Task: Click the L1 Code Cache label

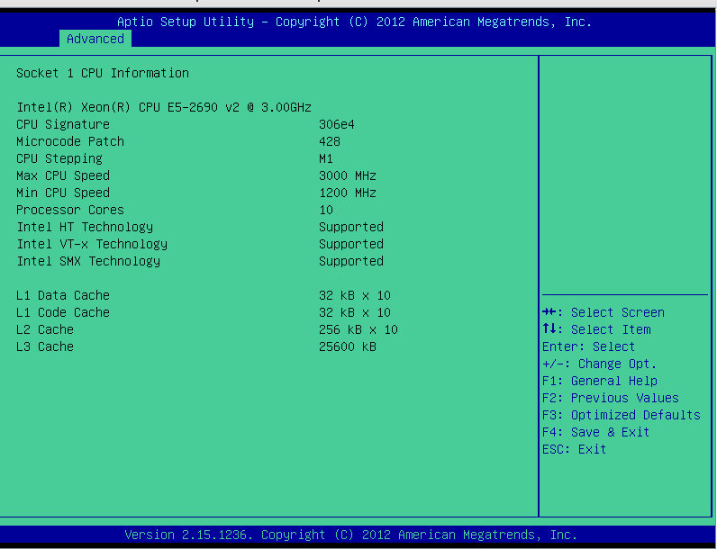Action: (63, 312)
